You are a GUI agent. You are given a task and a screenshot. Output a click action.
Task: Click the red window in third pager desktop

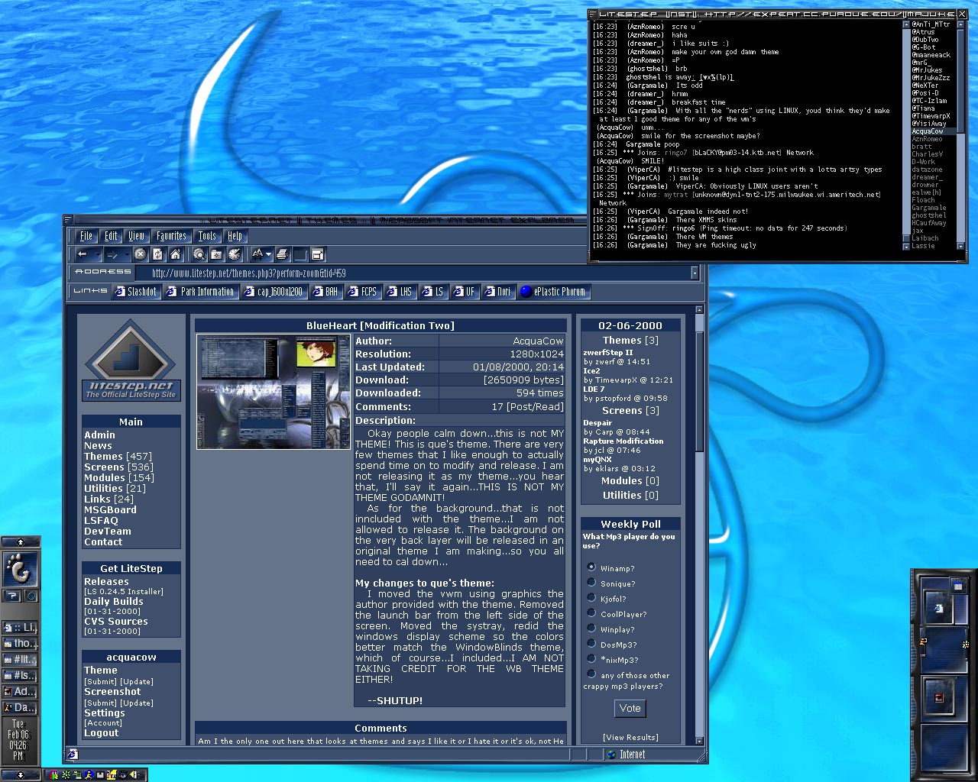coord(939,697)
